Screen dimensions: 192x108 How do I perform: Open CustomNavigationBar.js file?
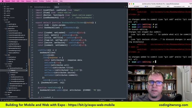(x=15, y=33)
